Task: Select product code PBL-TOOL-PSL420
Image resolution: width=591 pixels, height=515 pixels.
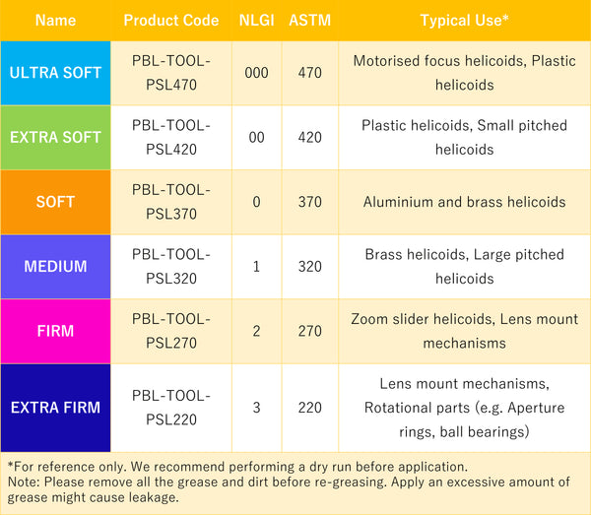Action: coord(171,138)
